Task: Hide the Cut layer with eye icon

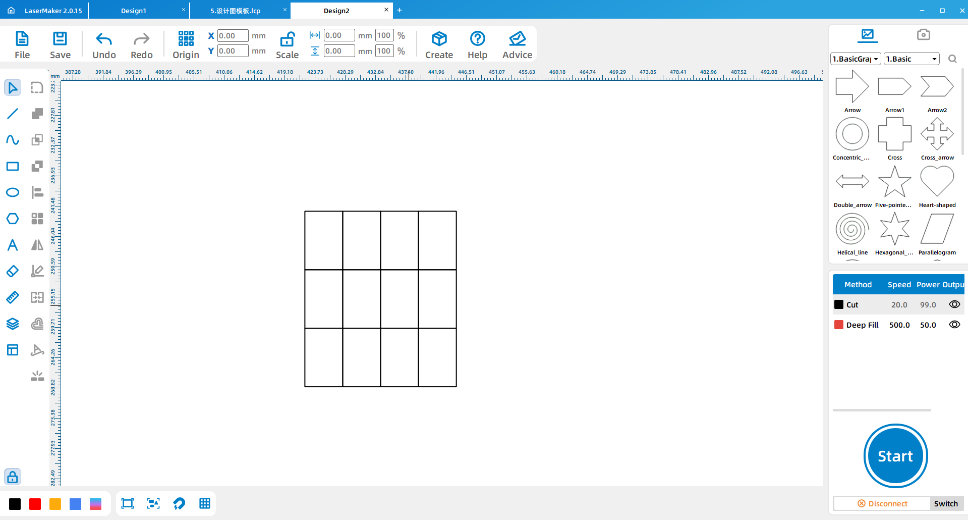Action: tap(954, 304)
